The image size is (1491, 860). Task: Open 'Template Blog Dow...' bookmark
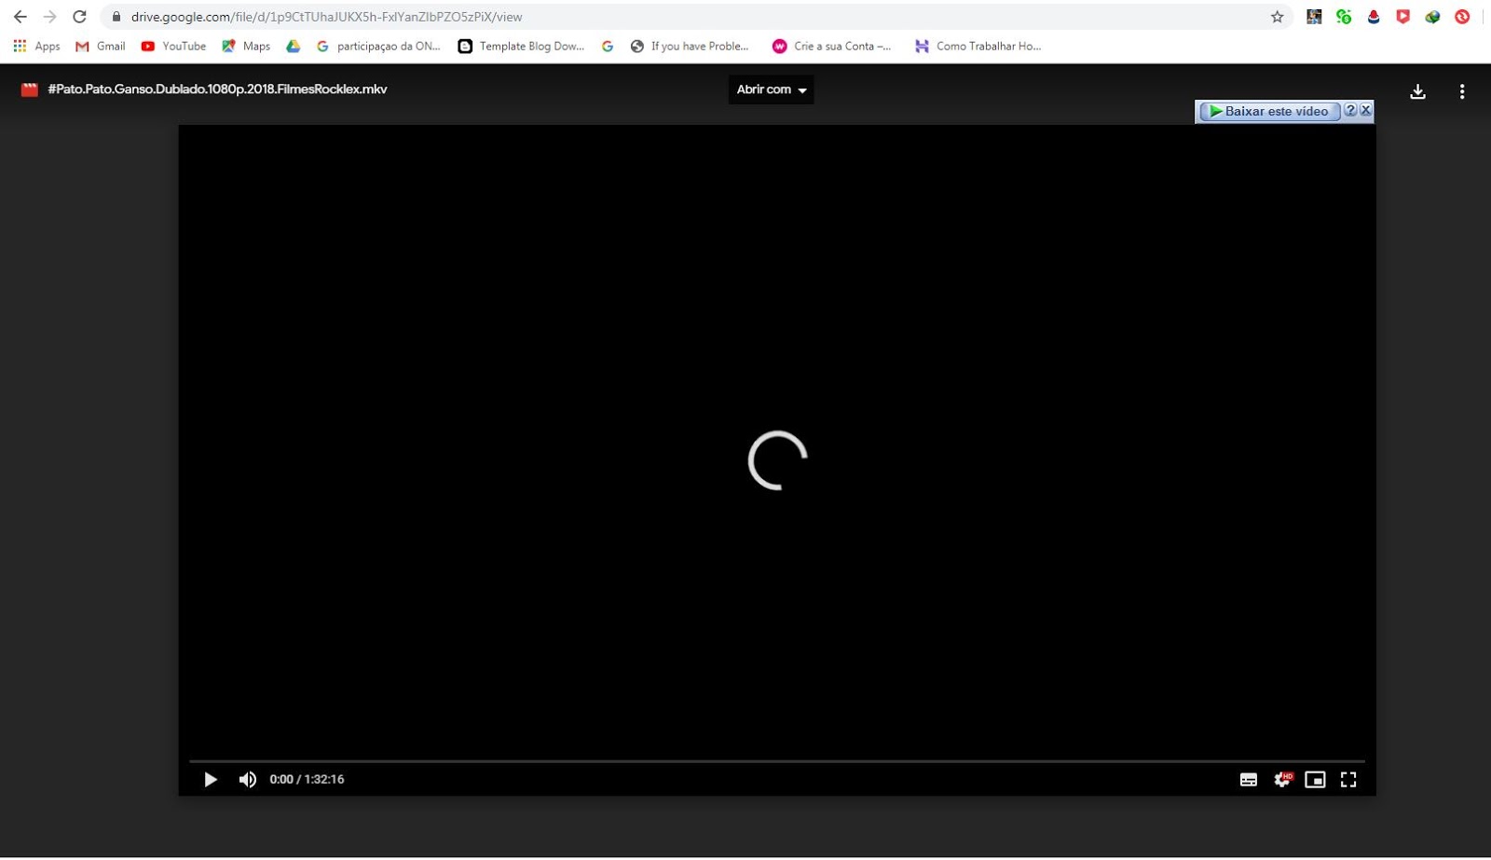(x=521, y=46)
